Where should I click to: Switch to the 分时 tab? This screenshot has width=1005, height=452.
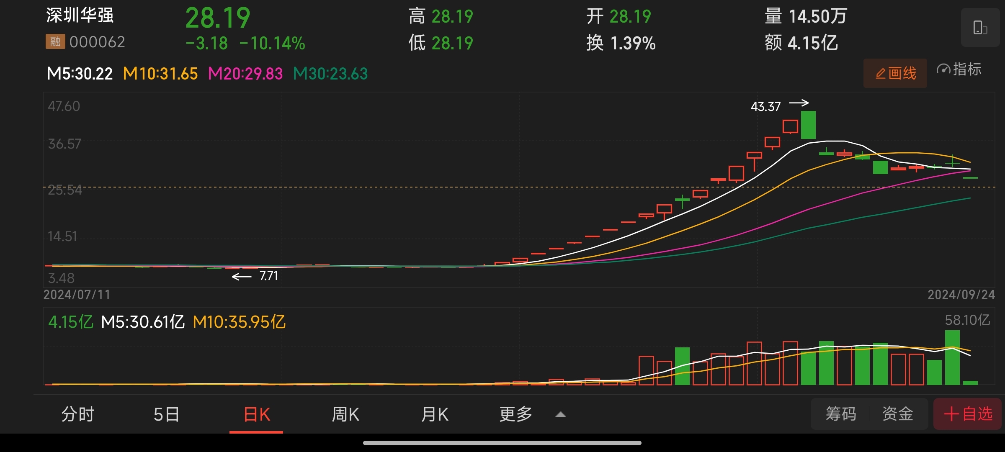78,414
